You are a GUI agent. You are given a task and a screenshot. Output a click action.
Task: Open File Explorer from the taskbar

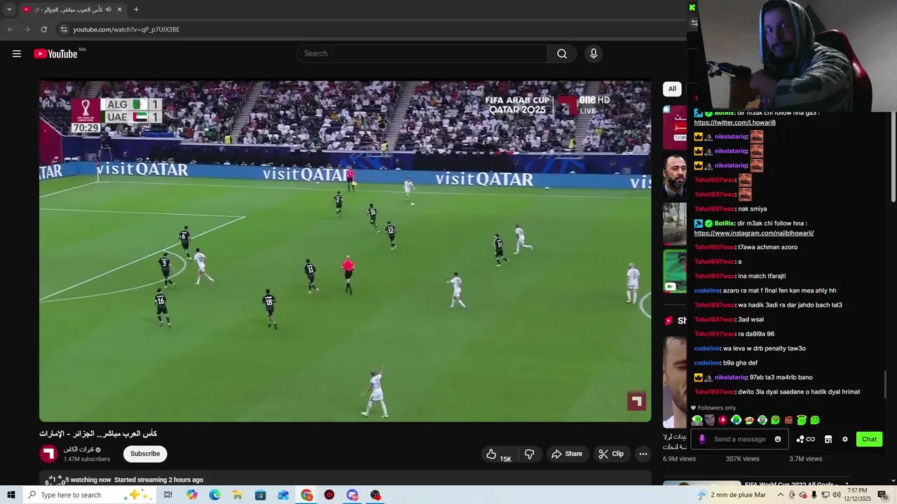click(238, 495)
